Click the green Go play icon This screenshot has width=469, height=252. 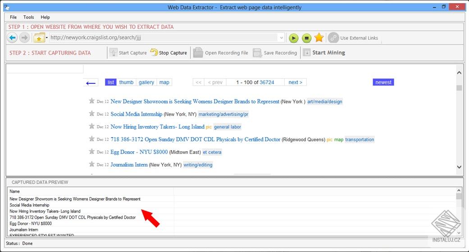(293, 38)
